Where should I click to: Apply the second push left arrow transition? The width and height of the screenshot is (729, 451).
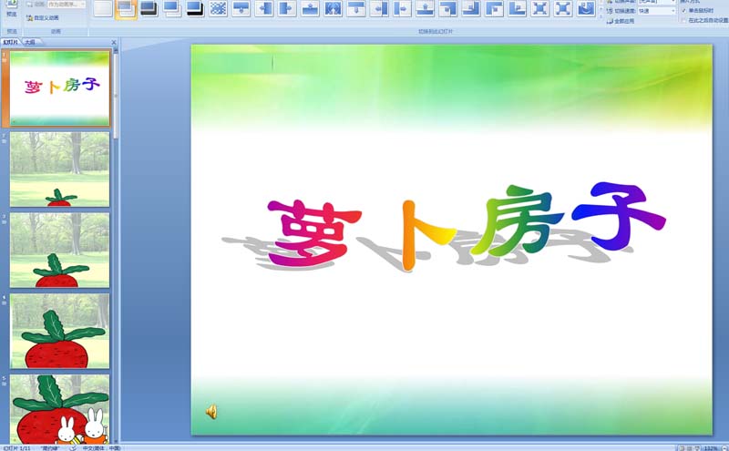[379, 8]
